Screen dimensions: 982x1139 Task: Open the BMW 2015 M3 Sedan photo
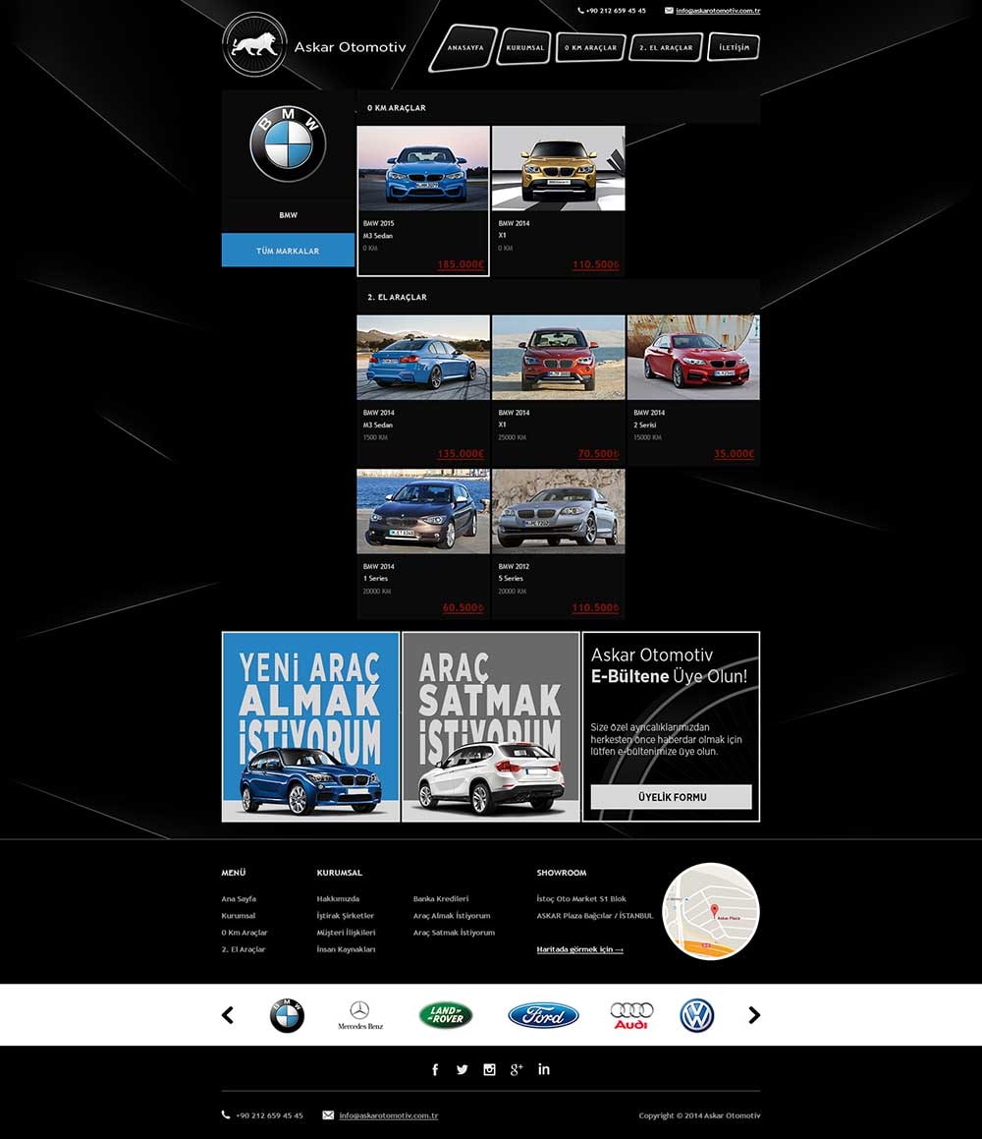[423, 168]
